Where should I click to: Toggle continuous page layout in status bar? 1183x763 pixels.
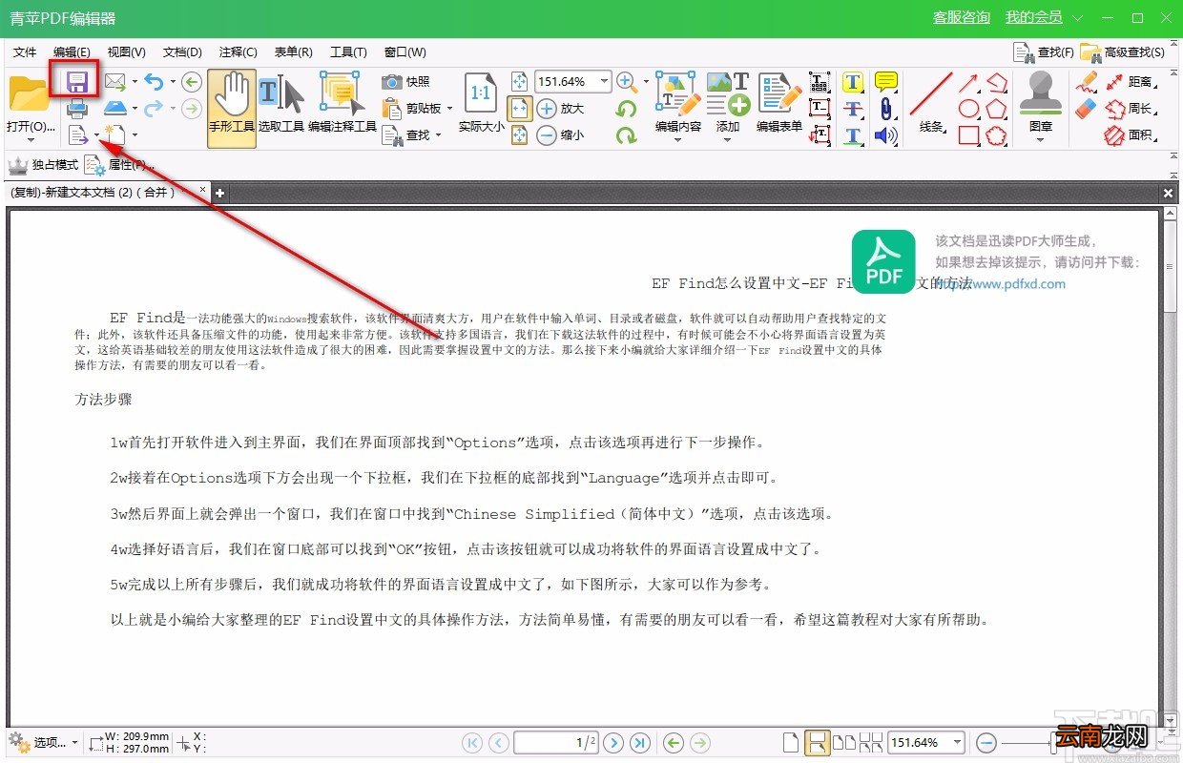(x=817, y=742)
